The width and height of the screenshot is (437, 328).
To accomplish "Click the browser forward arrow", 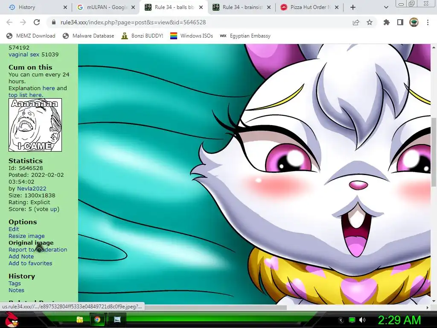I will pyautogui.click(x=23, y=22).
